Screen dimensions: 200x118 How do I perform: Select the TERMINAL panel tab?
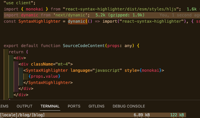(50, 106)
